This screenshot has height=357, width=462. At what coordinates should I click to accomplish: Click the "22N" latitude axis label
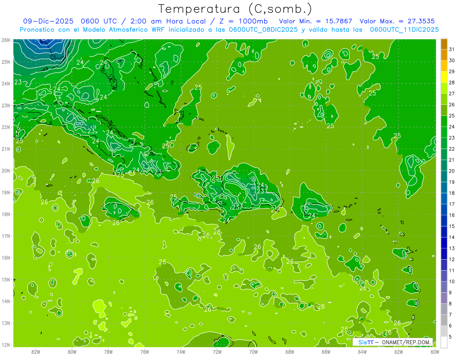point(6,127)
